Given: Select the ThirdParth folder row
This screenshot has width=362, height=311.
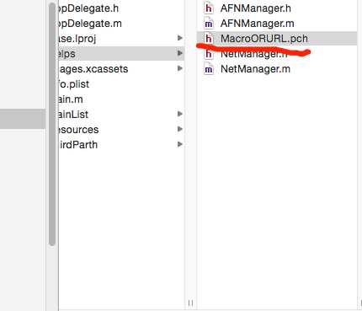Looking at the screenshot, I should click(121, 145).
